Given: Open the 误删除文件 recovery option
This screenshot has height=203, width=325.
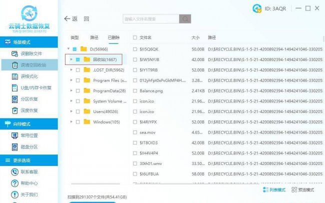Looking at the screenshot, I should pos(26,53).
